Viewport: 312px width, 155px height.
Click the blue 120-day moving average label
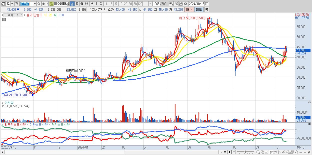click(61, 15)
